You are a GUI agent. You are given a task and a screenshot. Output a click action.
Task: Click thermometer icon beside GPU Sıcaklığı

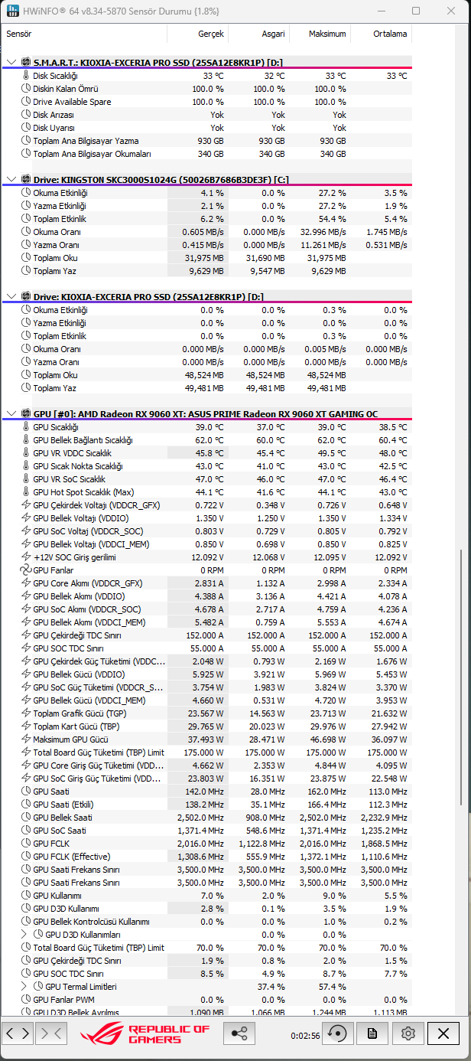point(25,427)
